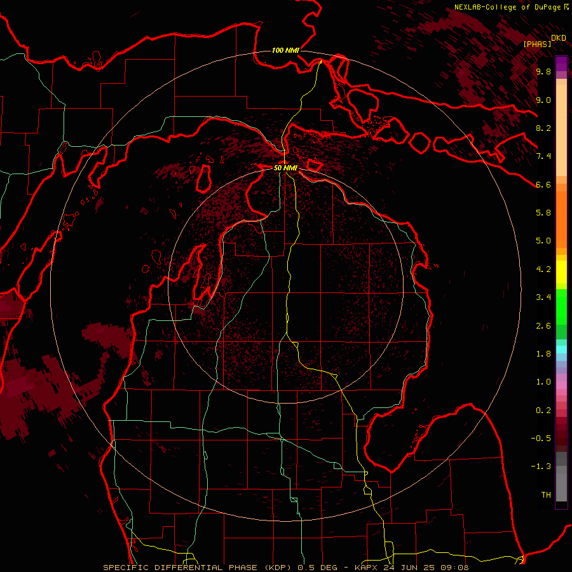The width and height of the screenshot is (572, 572).
Task: Click the bright green legend color band
Action: coord(561,306)
